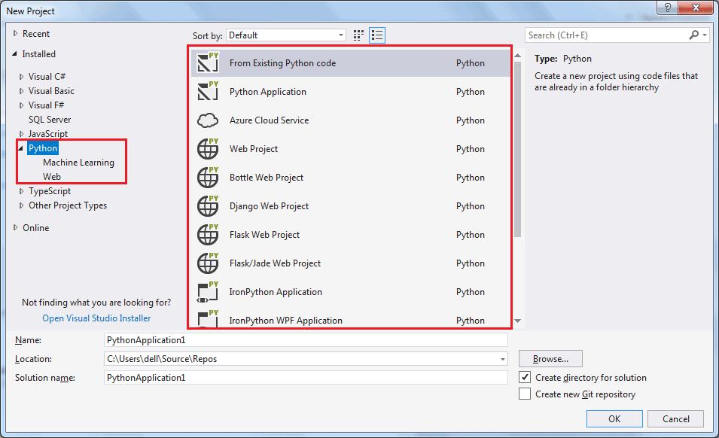Select 'Azure Cloud Service' template text
This screenshot has height=438, width=719.
click(270, 120)
